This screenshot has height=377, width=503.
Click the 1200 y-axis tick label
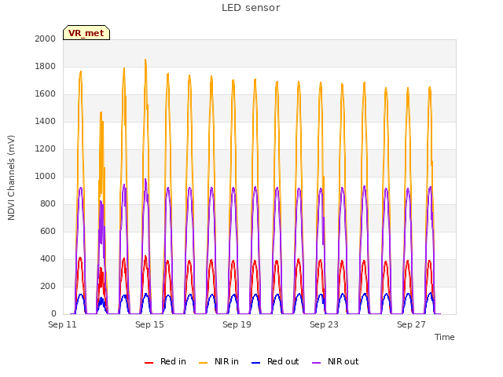click(46, 148)
